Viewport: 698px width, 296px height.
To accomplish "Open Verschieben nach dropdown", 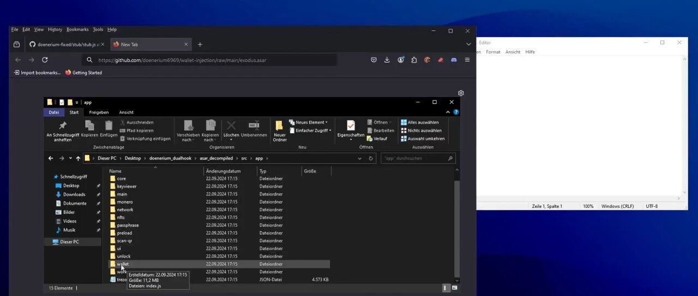I will (188, 131).
